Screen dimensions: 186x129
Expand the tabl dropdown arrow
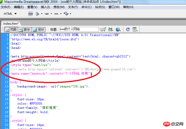point(51,14)
